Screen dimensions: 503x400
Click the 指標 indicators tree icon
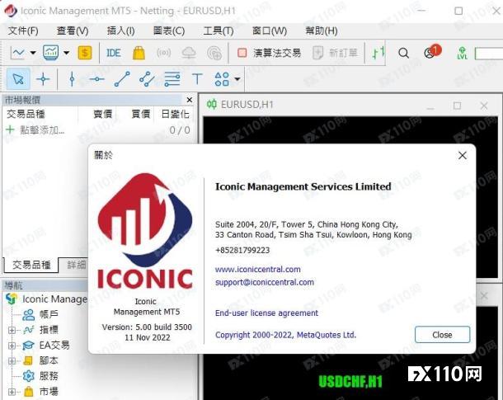pyautogui.click(x=28, y=330)
